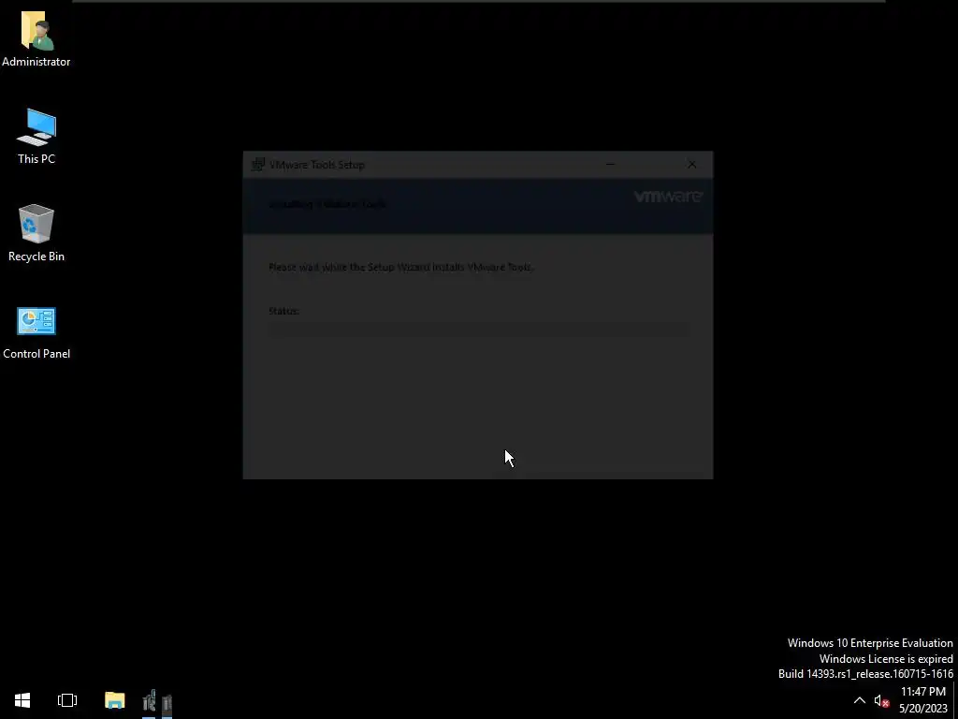The image size is (958, 719).
Task: Click the 'Status:' label in setup dialog
Action: point(283,311)
